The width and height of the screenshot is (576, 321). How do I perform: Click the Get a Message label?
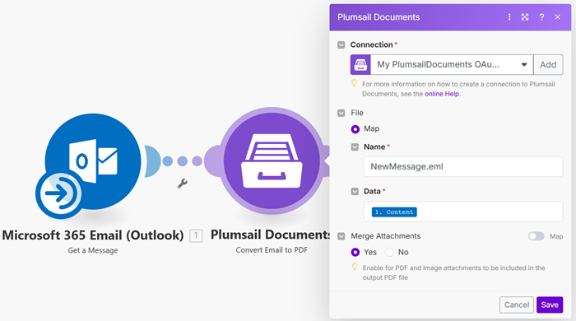(93, 250)
